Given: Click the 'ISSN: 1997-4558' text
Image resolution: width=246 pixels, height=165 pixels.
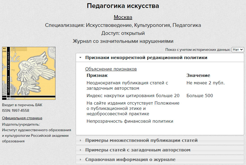Looking at the screenshot, I should coord(15,110).
